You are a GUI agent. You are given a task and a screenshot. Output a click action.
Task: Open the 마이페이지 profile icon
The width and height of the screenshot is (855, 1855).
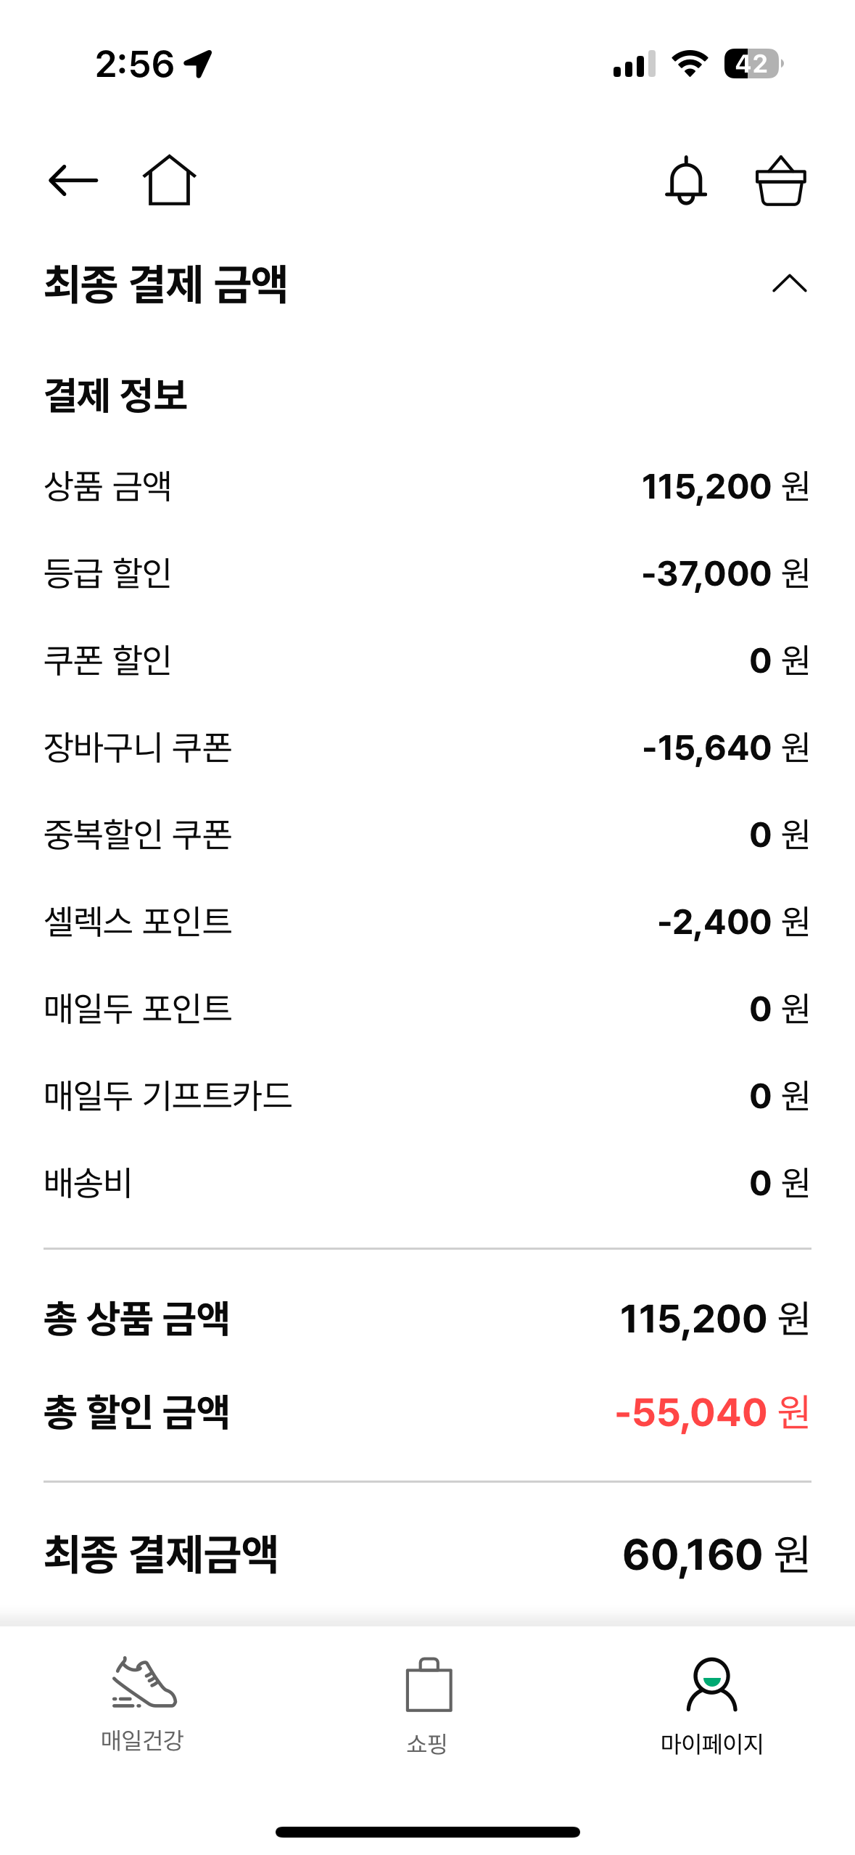pyautogui.click(x=712, y=1678)
